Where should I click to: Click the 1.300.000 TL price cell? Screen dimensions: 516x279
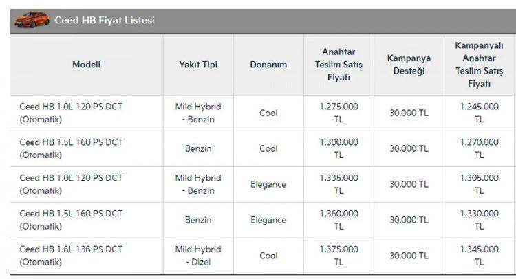(338, 148)
